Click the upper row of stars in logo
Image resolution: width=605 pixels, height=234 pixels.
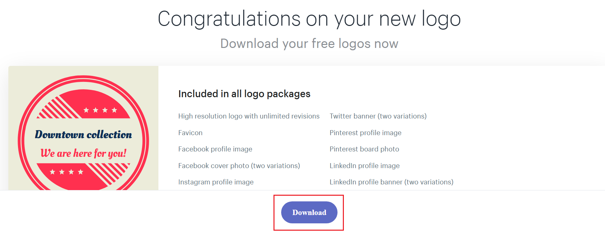[100, 110]
